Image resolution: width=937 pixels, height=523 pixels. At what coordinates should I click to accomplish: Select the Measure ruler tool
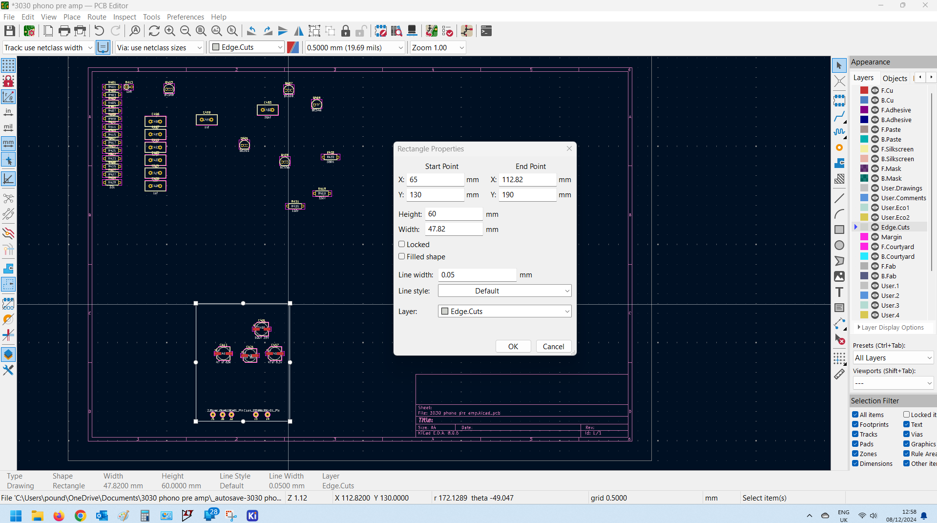click(x=839, y=374)
